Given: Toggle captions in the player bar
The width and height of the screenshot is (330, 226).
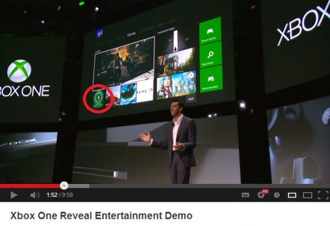Looking at the screenshot, I should click(245, 195).
